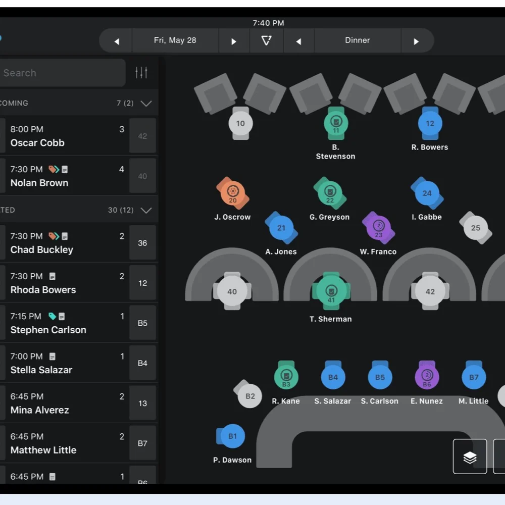
Task: Open the filter sliders beside the search box
Action: point(141,72)
